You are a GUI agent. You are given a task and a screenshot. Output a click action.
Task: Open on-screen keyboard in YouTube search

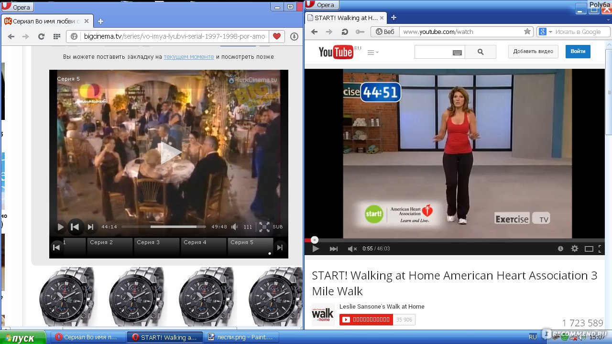[457, 53]
